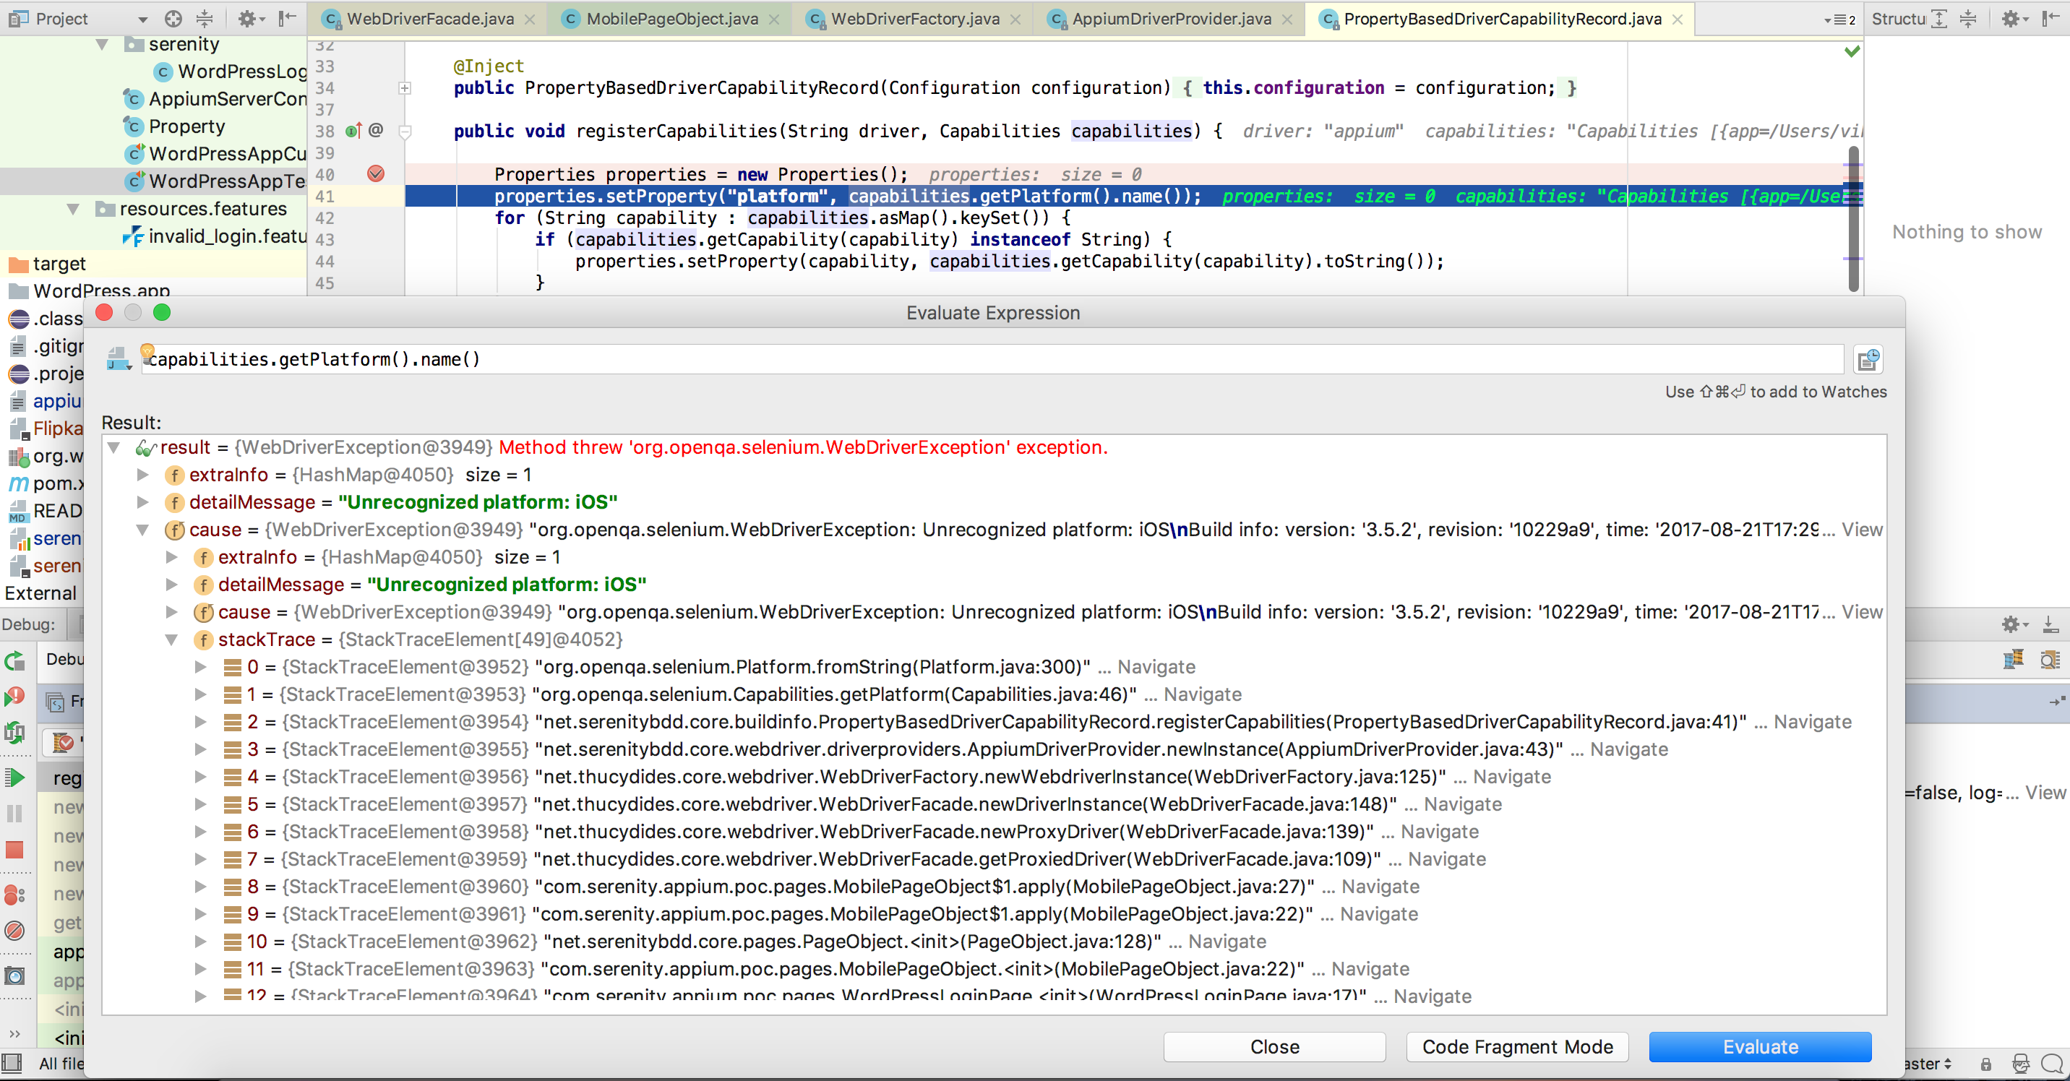This screenshot has height=1081, width=2070.
Task: Pause the running program
Action: coord(14,812)
